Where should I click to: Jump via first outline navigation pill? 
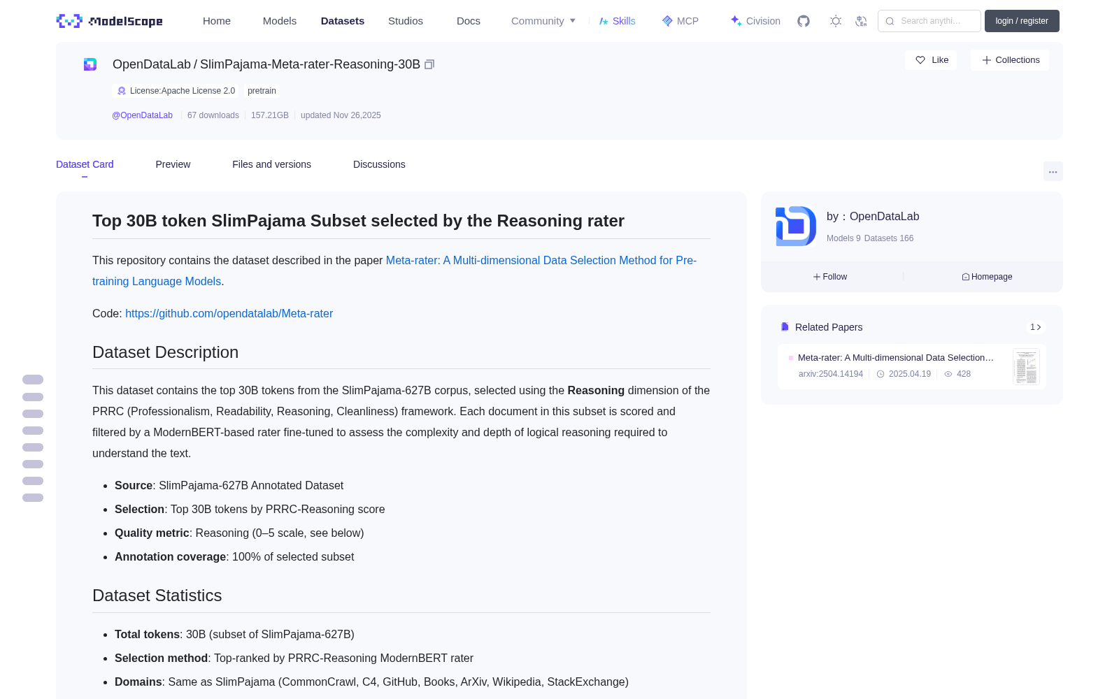[x=33, y=380]
